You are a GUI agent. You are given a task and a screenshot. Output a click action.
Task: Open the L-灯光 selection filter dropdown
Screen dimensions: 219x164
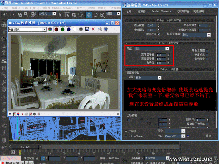pos(54,13)
